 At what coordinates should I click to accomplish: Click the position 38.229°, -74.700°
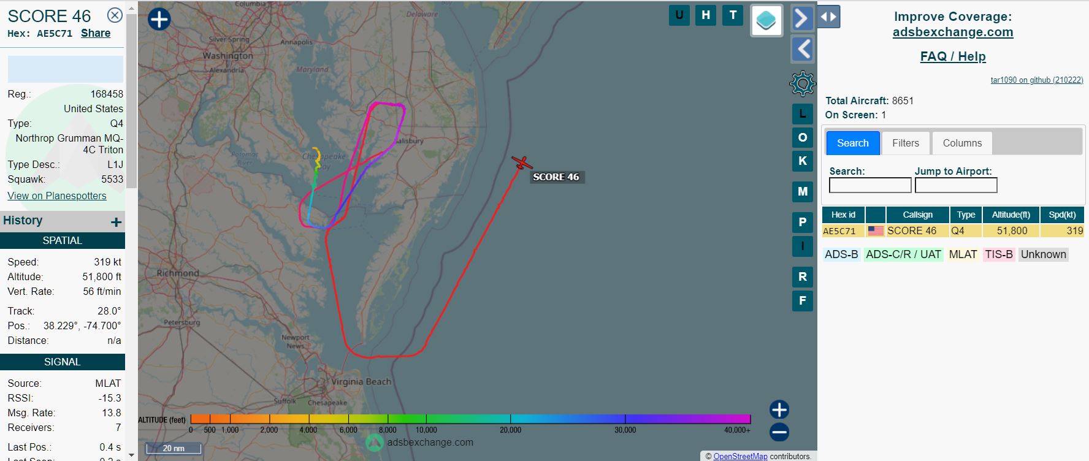[82, 326]
